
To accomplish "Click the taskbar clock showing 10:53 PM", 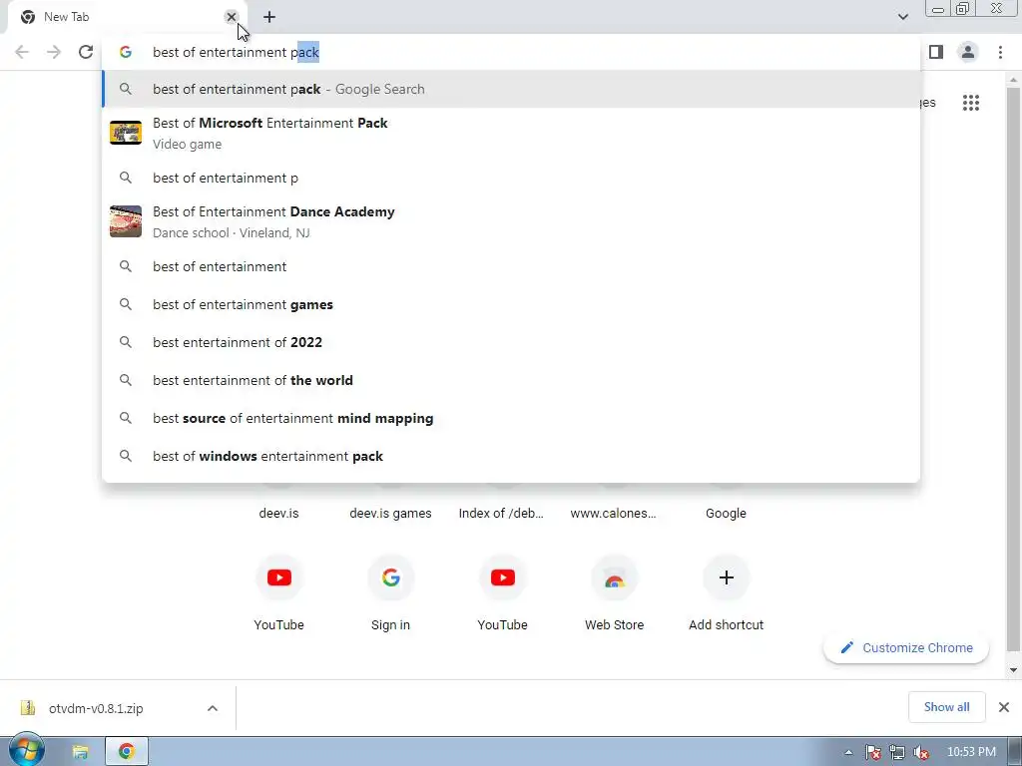I will [x=971, y=752].
